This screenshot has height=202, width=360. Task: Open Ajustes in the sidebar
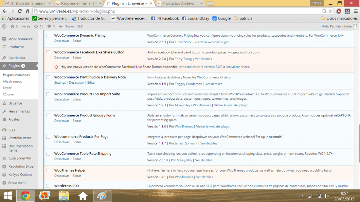point(14,119)
